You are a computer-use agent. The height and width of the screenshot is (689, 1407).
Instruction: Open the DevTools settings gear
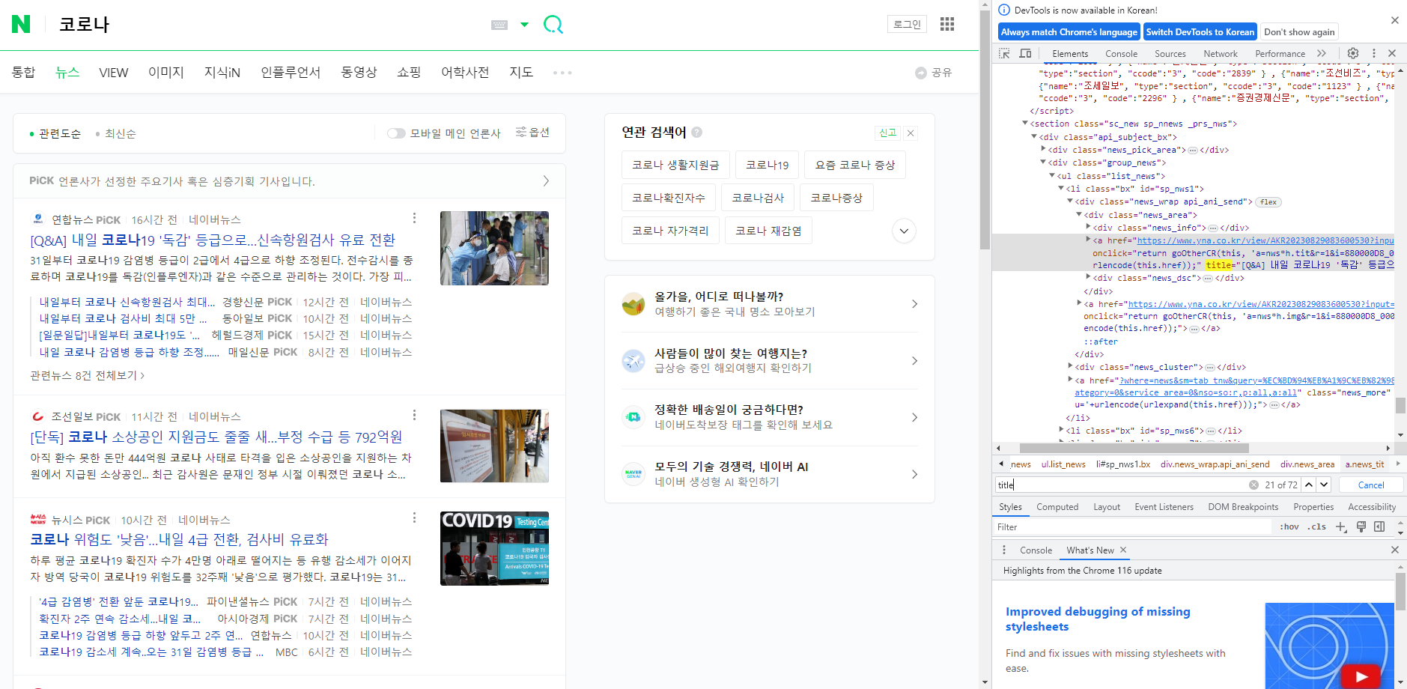1353,53
